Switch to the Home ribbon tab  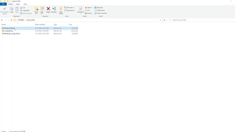[10, 4]
